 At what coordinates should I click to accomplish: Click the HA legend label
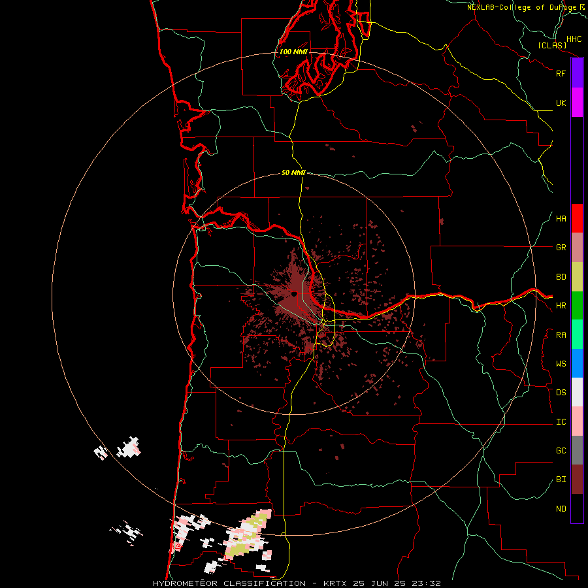[x=561, y=218]
